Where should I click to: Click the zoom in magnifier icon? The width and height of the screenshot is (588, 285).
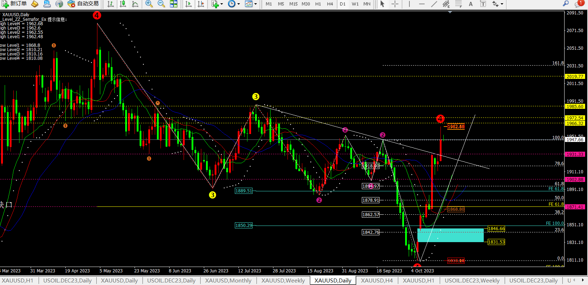click(149, 4)
